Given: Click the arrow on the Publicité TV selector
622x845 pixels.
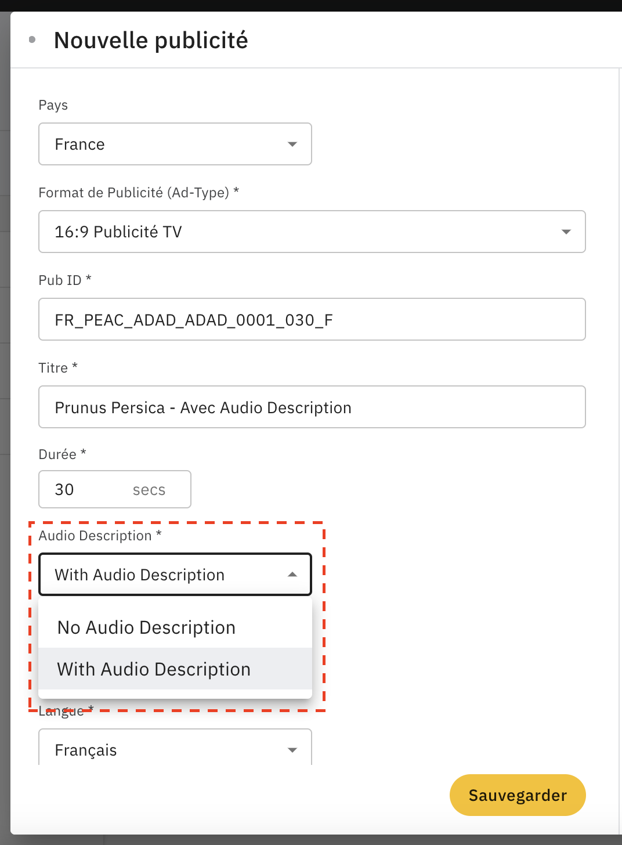Looking at the screenshot, I should (566, 232).
